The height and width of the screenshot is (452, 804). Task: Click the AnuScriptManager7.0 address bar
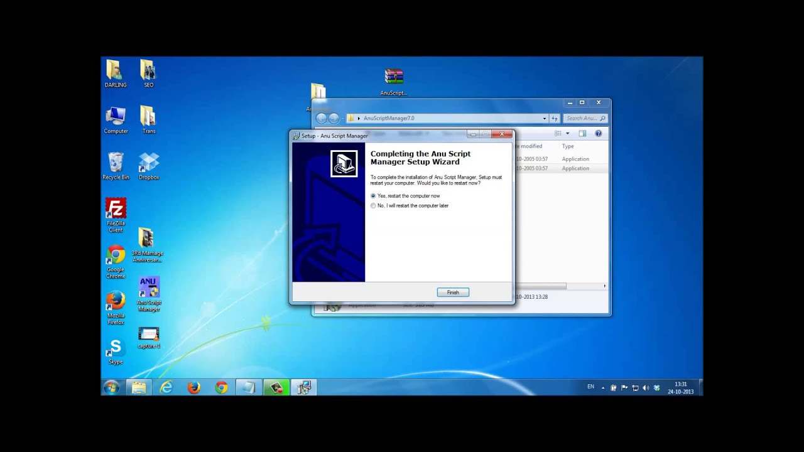pyautogui.click(x=446, y=118)
